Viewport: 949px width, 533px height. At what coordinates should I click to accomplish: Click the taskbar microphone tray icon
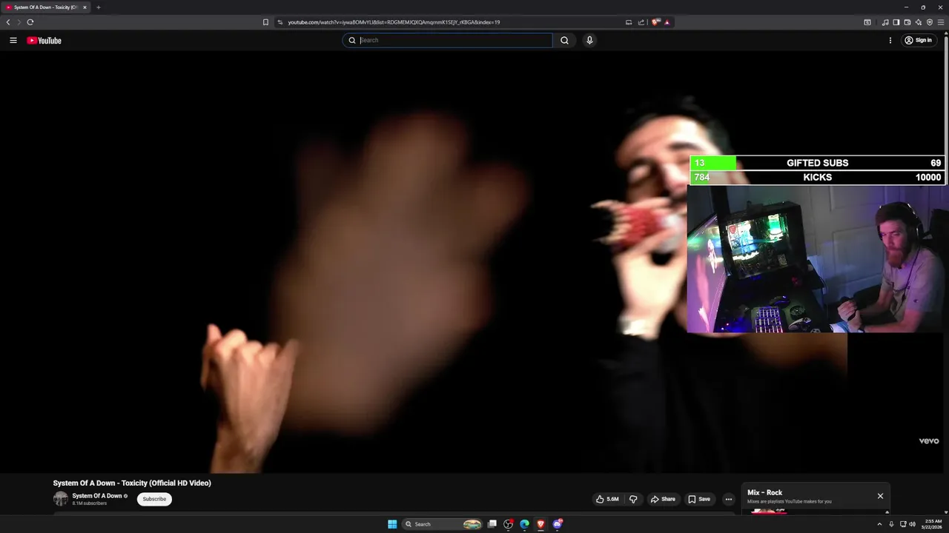[x=891, y=524]
